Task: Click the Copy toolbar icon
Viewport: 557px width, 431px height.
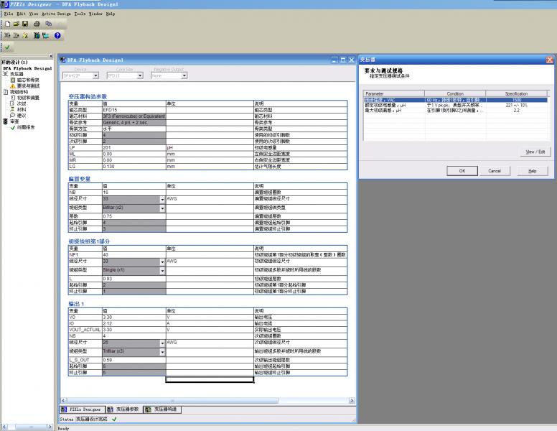Action: click(x=49, y=23)
